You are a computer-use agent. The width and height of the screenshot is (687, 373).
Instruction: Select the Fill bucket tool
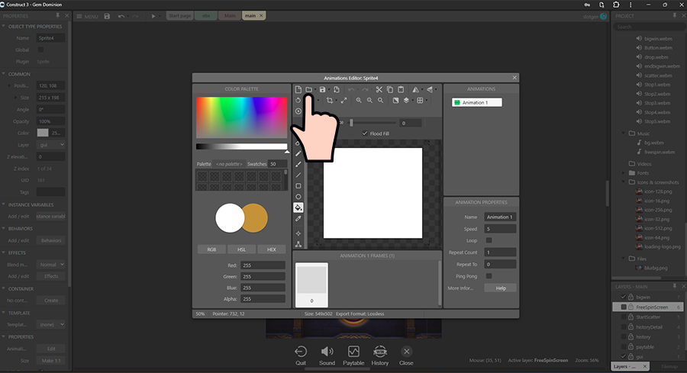pyautogui.click(x=298, y=207)
